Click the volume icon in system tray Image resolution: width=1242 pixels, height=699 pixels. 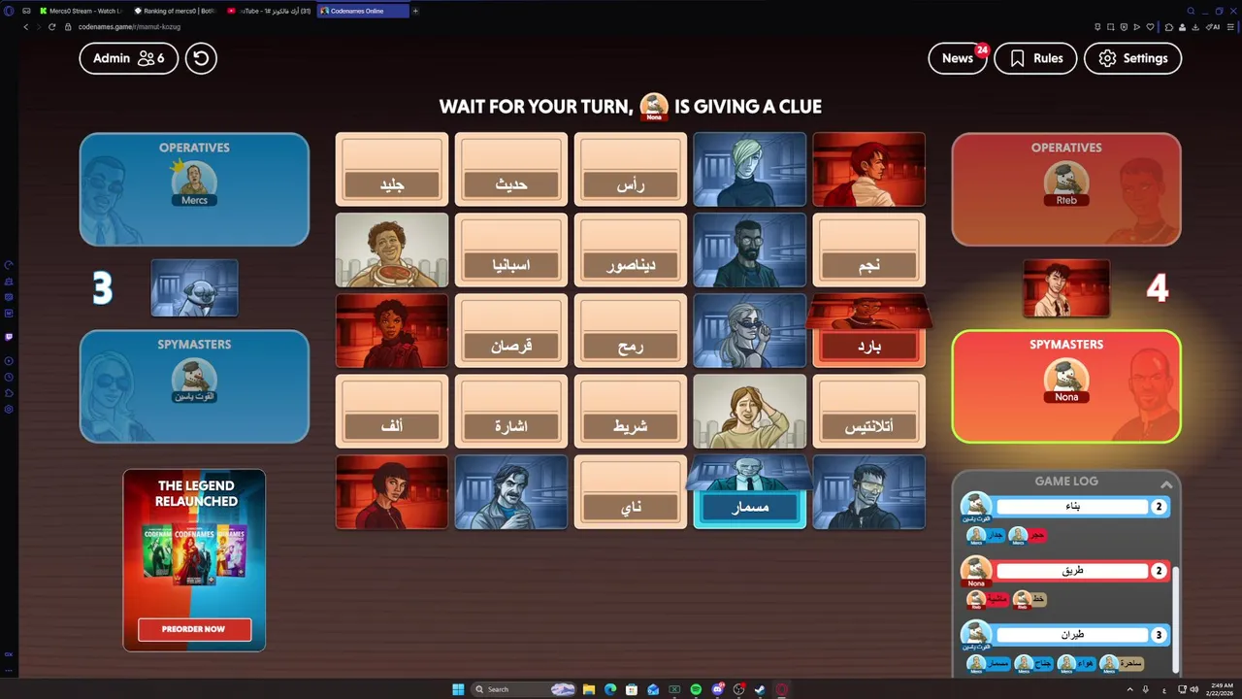(1193, 689)
